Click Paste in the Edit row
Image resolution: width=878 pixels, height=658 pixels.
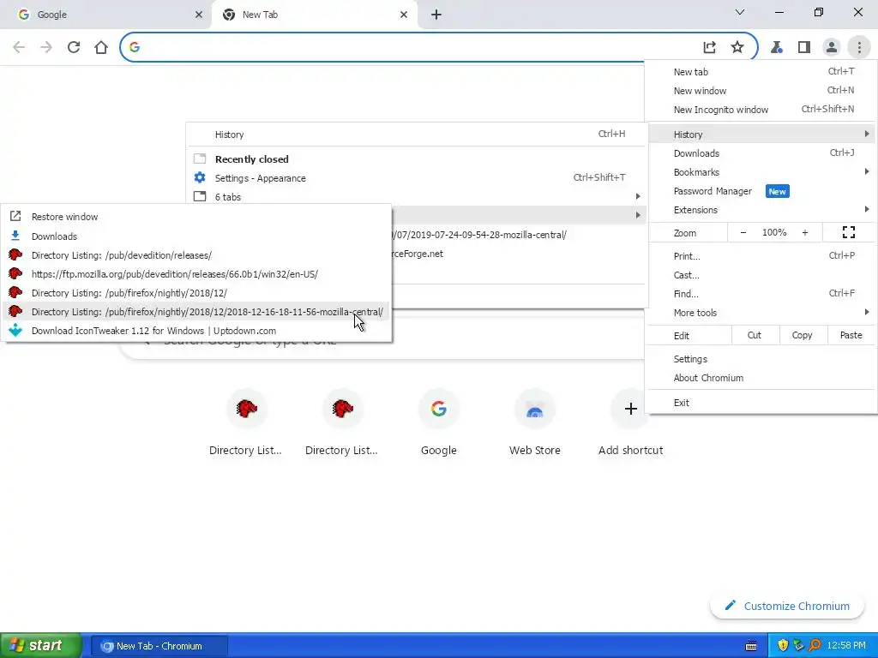click(x=851, y=335)
